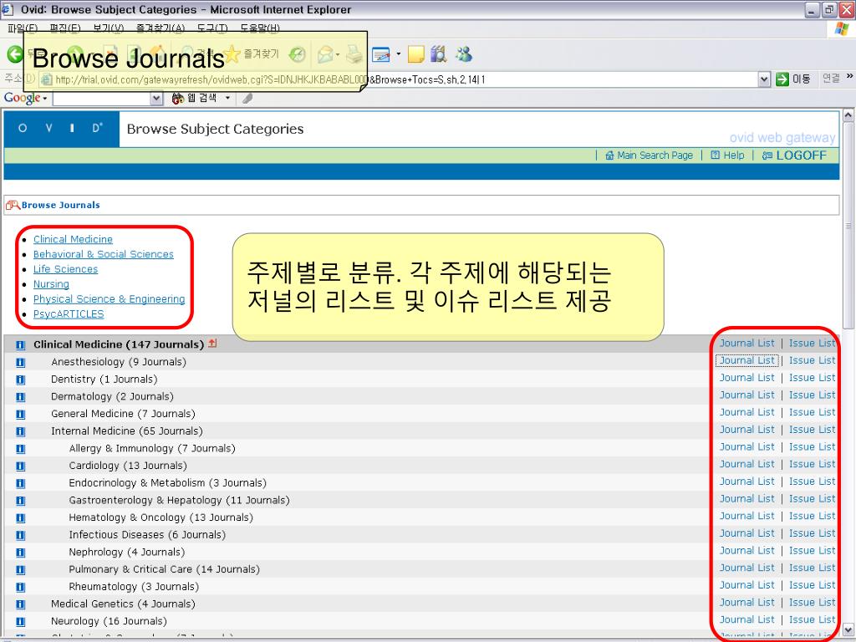The image size is (856, 642).
Task: Click the Edit page icon in toolbar
Action: point(380,54)
